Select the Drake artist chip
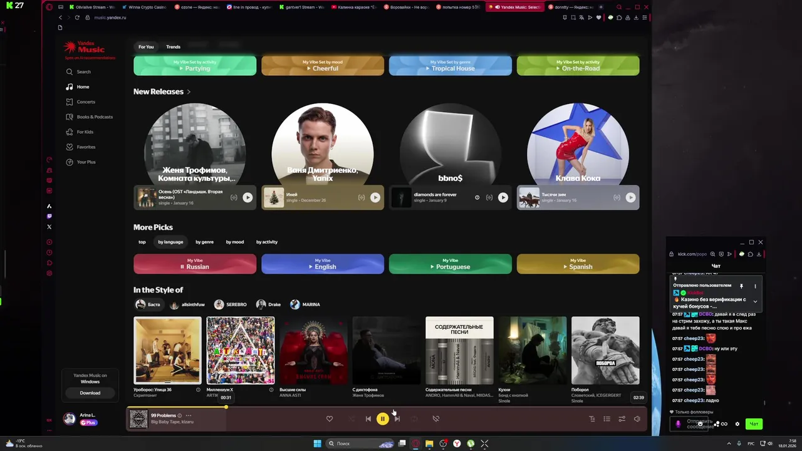Screen dimensions: 802x451 tap(269, 304)
